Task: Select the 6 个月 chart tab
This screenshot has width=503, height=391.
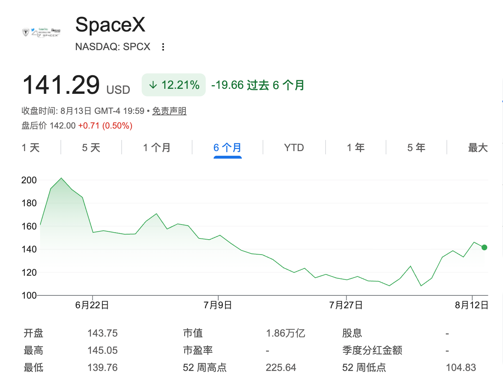Action: (x=228, y=148)
